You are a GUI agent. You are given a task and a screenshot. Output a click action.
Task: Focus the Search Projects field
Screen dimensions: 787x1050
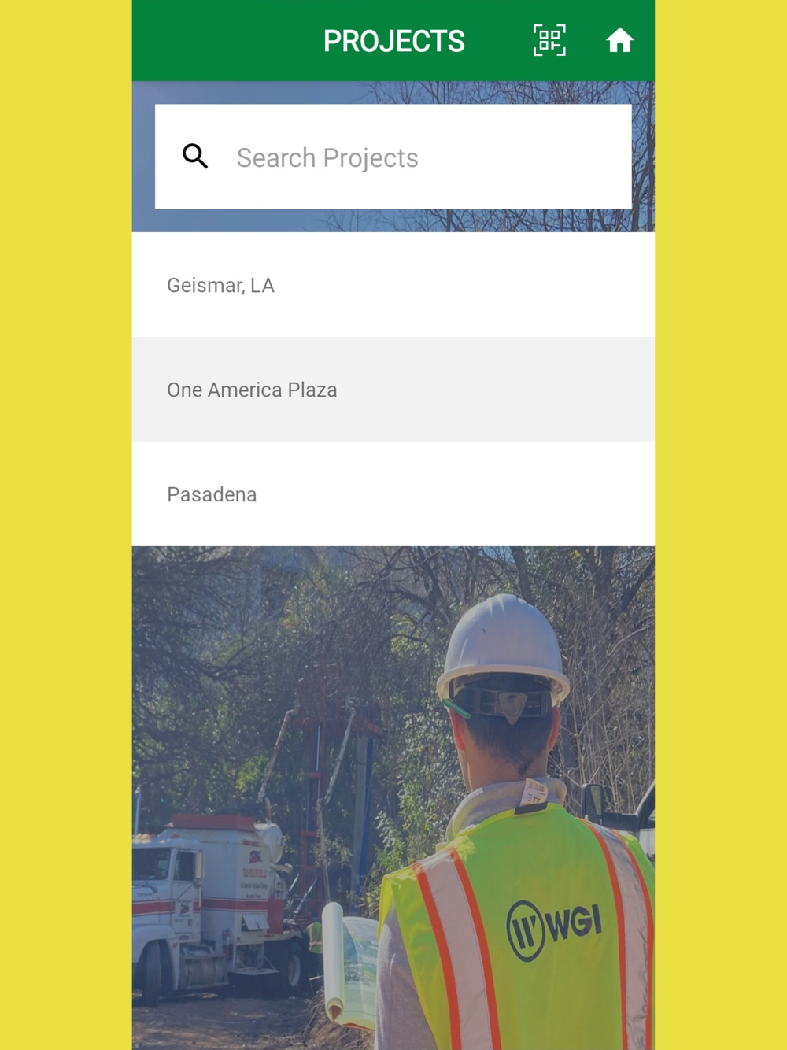pos(393,157)
